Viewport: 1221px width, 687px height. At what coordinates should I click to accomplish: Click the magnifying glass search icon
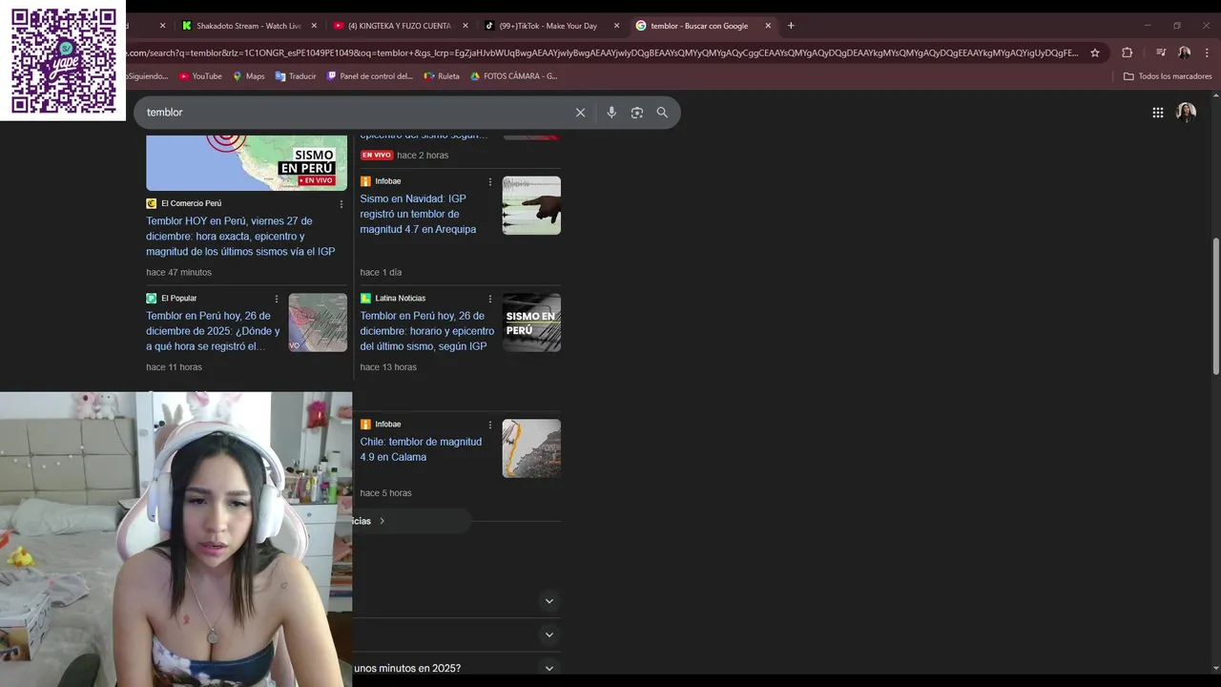662,113
